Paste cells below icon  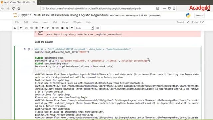(37, 28)
